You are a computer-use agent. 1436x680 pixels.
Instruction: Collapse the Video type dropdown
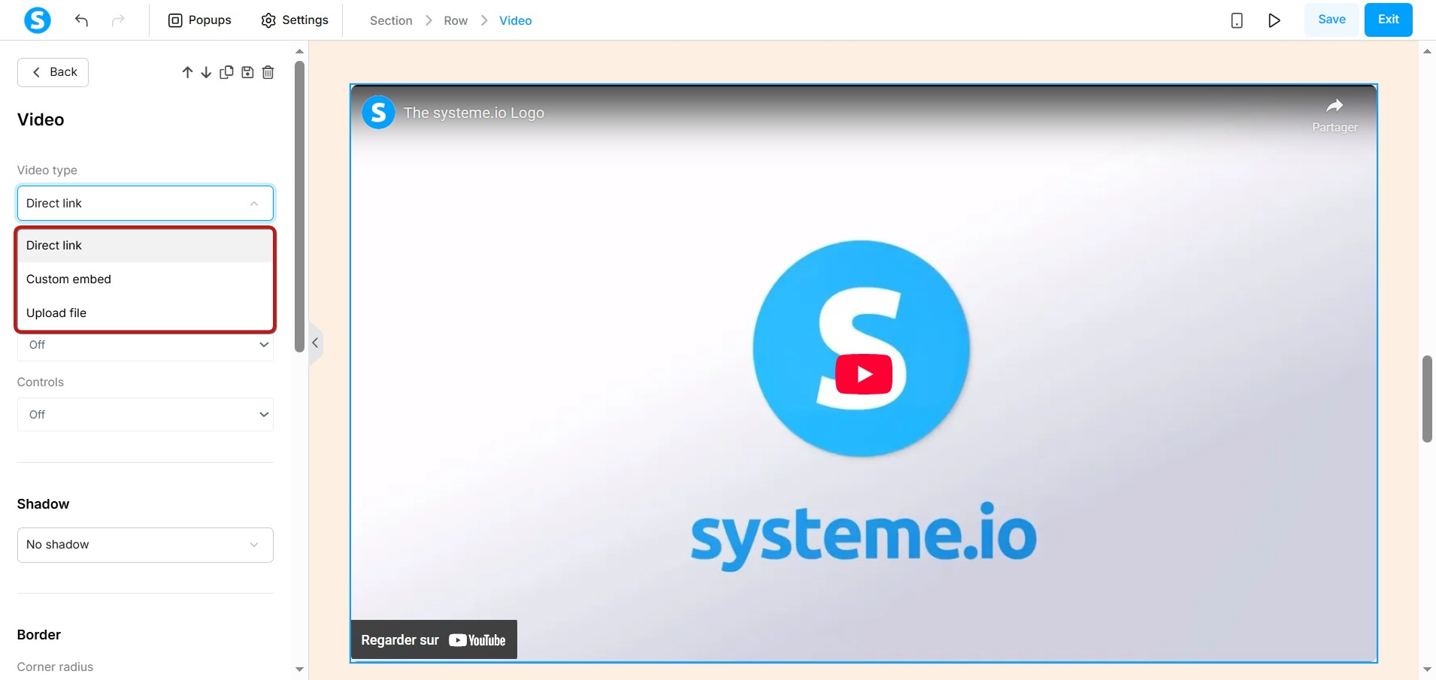[145, 203]
